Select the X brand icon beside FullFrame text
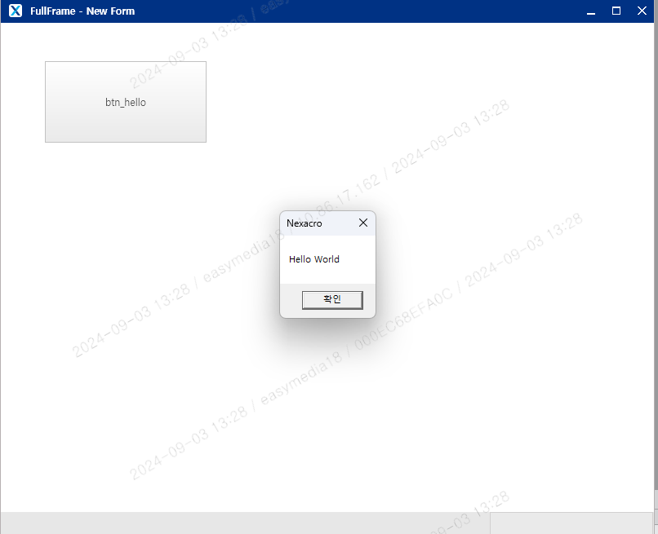Viewport: 658px width, 534px height. (14, 11)
